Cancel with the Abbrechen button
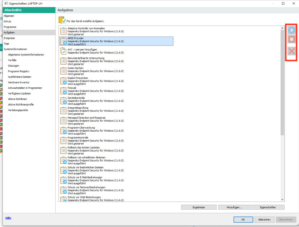Viewport: 299px width, 227px height. pos(264,220)
